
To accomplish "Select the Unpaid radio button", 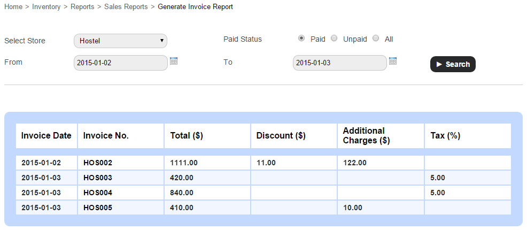I will (334, 39).
